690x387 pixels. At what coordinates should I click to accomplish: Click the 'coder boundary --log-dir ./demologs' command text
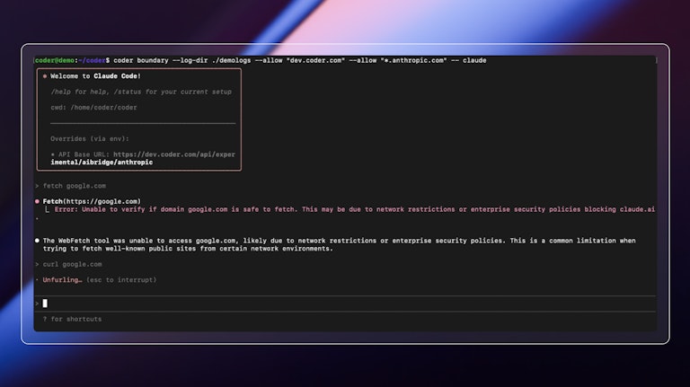(182, 61)
